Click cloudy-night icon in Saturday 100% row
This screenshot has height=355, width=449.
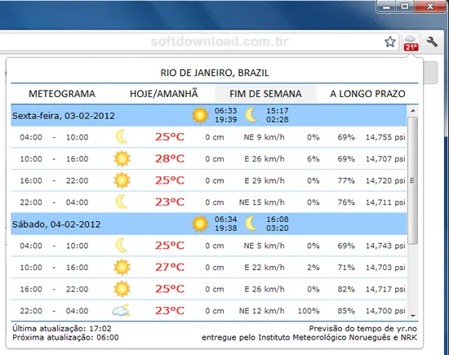point(121,310)
